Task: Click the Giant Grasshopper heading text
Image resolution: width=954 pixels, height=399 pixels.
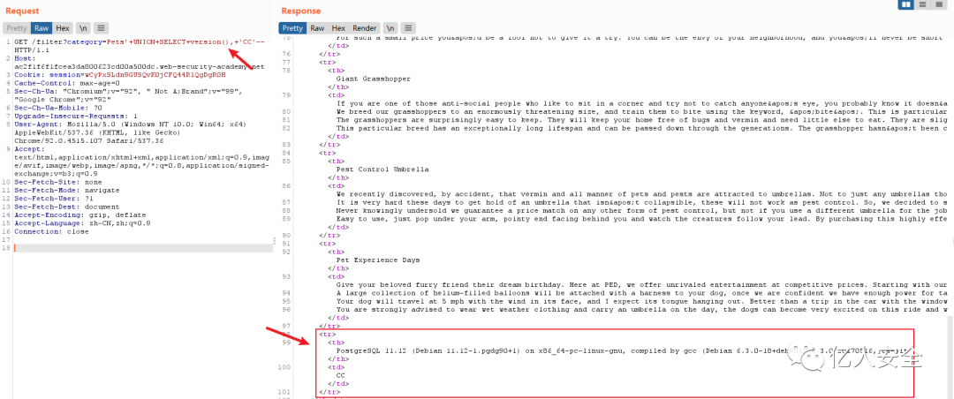Action: tap(374, 79)
